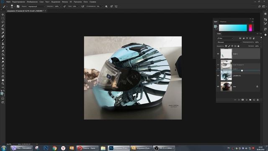The width and height of the screenshot is (268, 151).
Task: Hide the top Слой 1 layer
Action: 218,54
